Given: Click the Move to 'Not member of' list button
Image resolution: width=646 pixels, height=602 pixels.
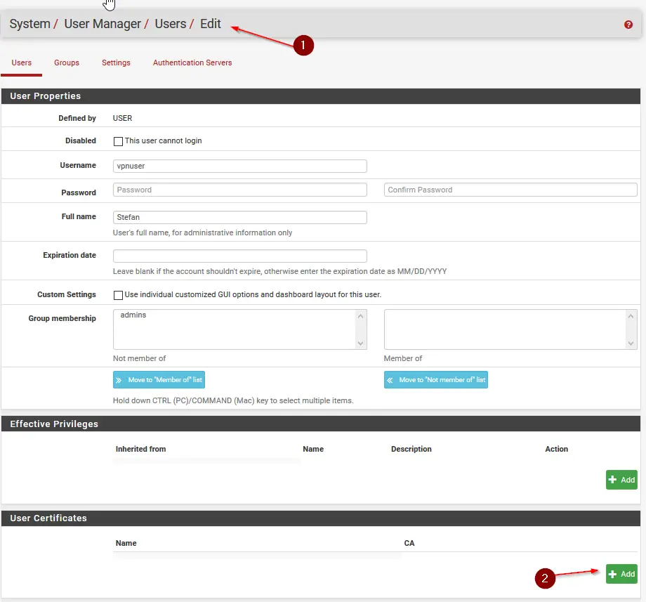Looking at the screenshot, I should tap(436, 380).
